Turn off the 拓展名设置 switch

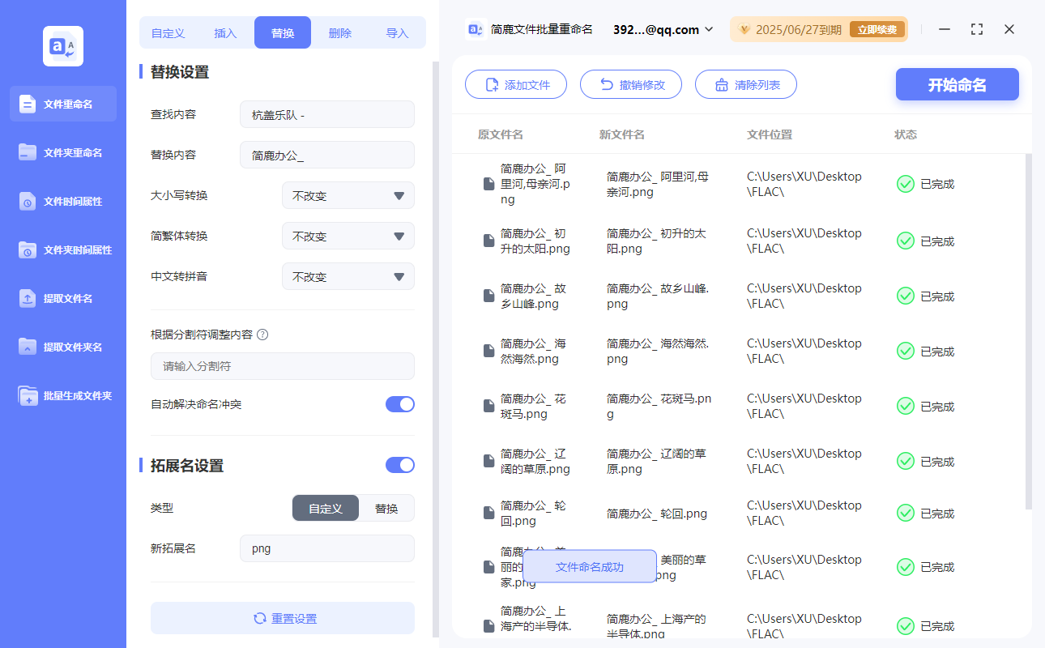tap(399, 464)
